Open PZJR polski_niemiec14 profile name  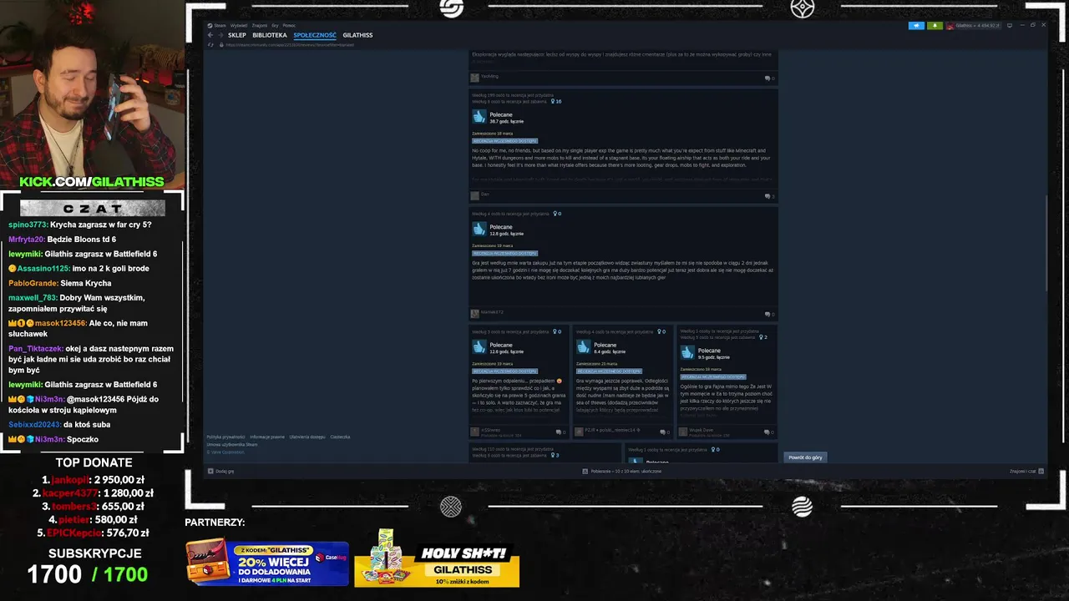(610, 430)
